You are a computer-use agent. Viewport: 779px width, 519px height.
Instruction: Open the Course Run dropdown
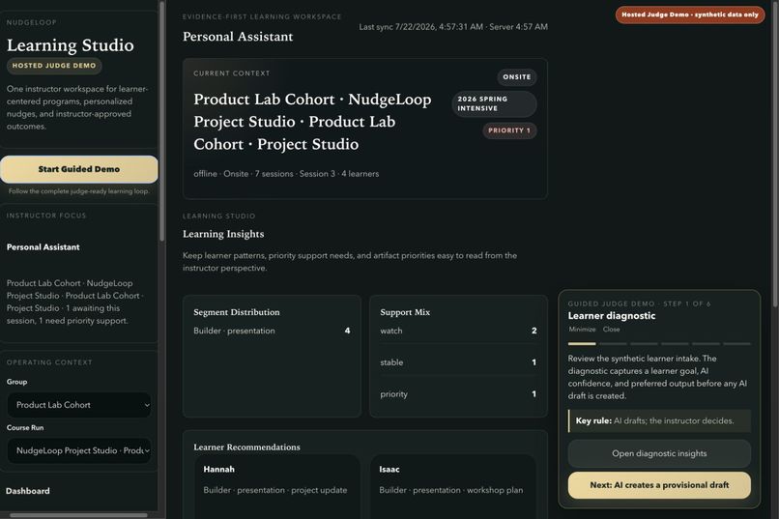[79, 450]
